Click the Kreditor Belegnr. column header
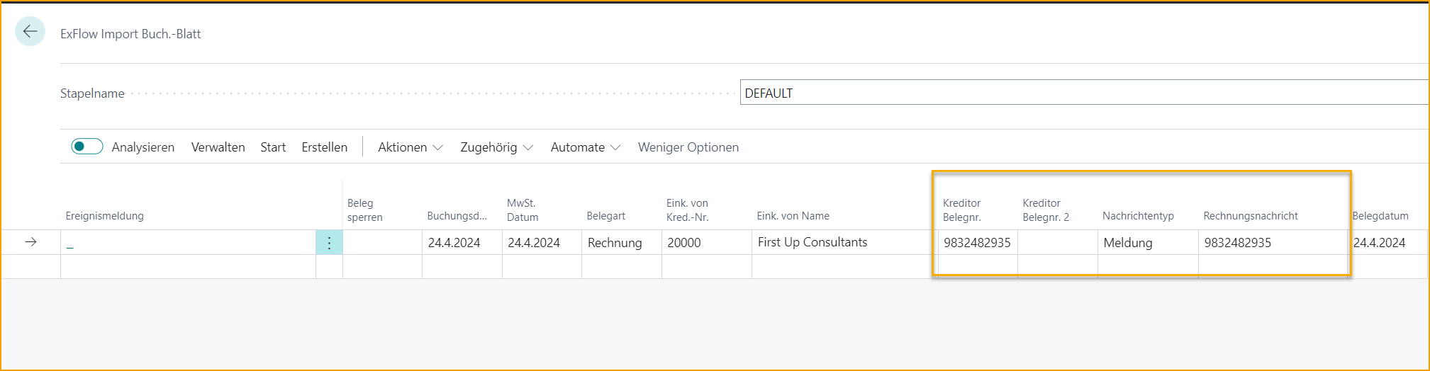This screenshot has height=371, width=1430. (x=962, y=210)
